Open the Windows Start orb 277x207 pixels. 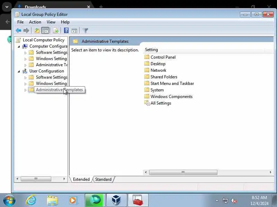[9, 200]
